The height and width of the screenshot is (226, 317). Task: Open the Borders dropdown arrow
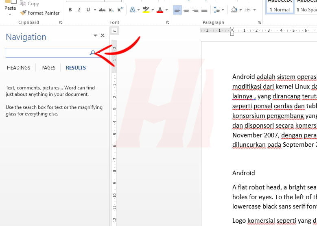point(254,10)
